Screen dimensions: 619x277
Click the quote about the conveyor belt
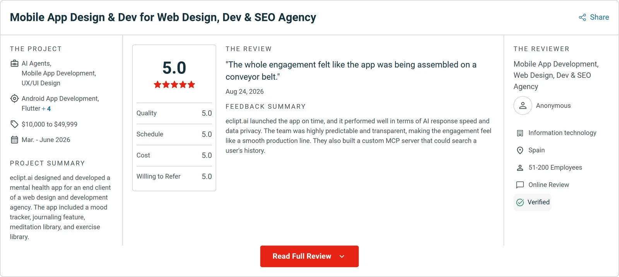(351, 71)
